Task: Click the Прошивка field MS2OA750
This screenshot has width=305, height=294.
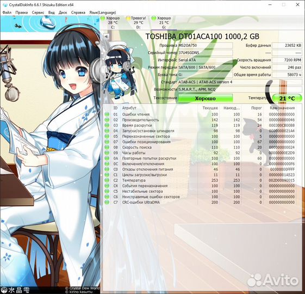Action: tap(206, 45)
